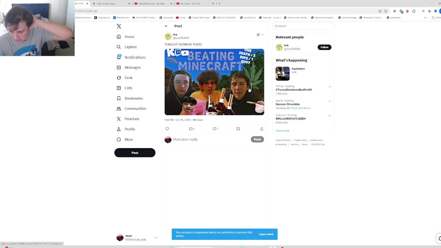Open more options for #TrumpShutdownBadForUS trend
Viewport: 441px width, 248px height.
(x=330, y=87)
